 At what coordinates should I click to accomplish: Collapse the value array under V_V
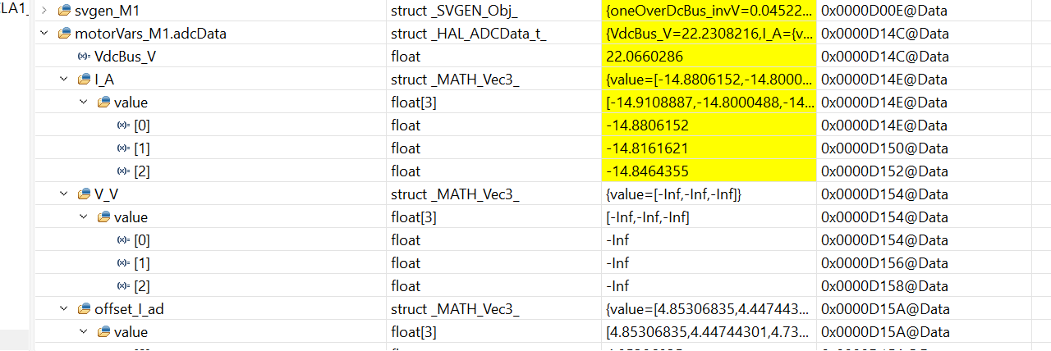tap(84, 217)
